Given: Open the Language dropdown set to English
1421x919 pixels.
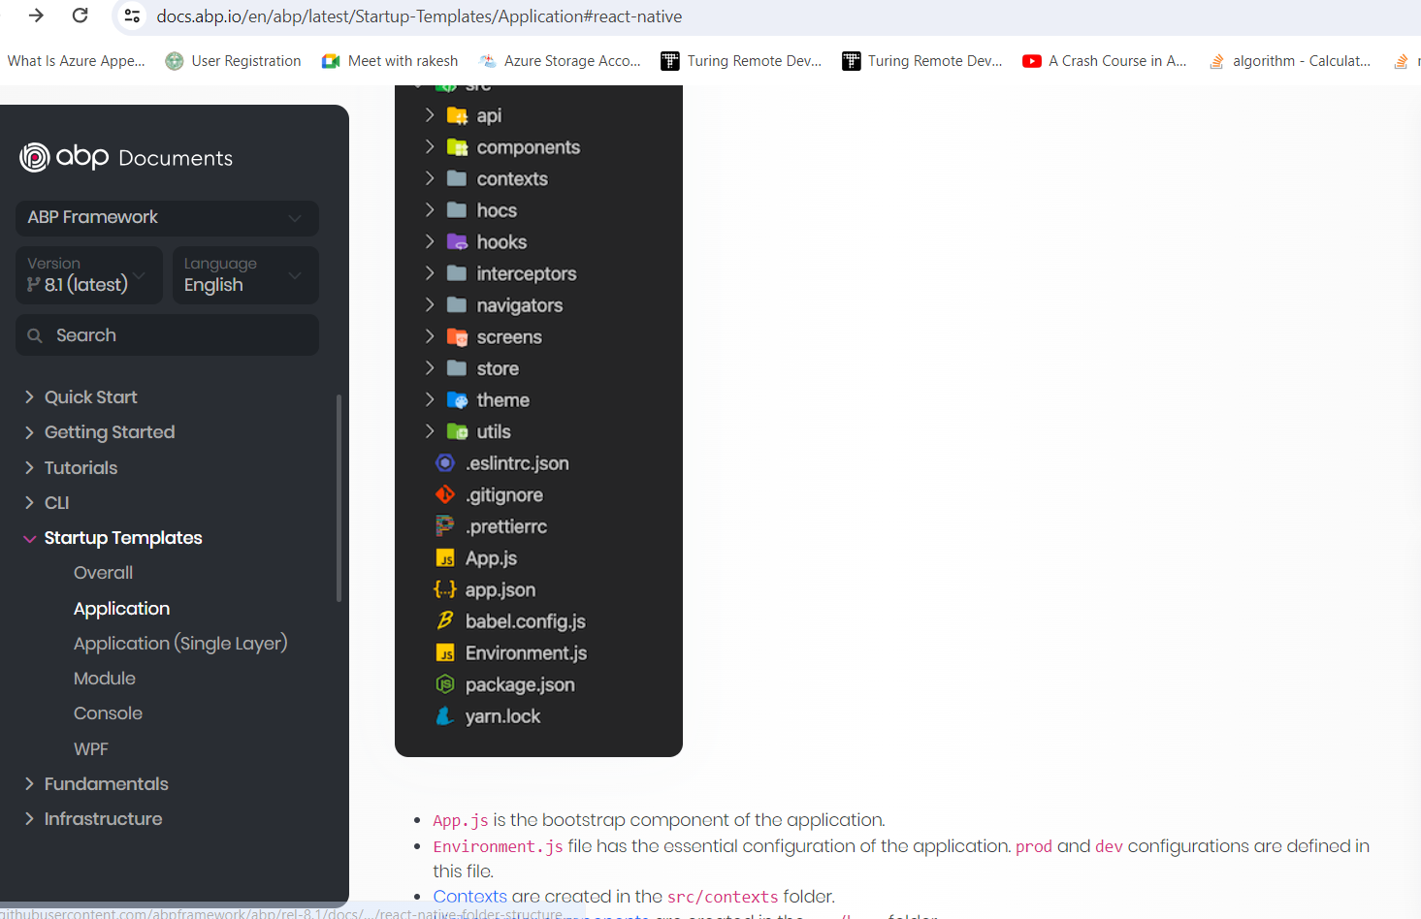Looking at the screenshot, I should pyautogui.click(x=245, y=274).
